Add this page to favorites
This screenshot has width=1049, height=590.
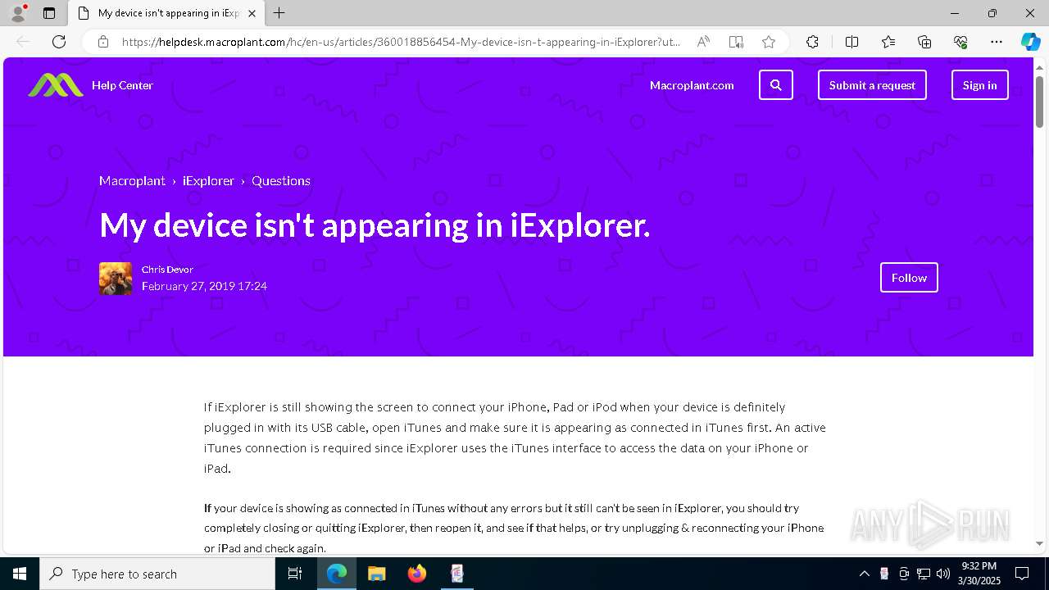tap(769, 42)
